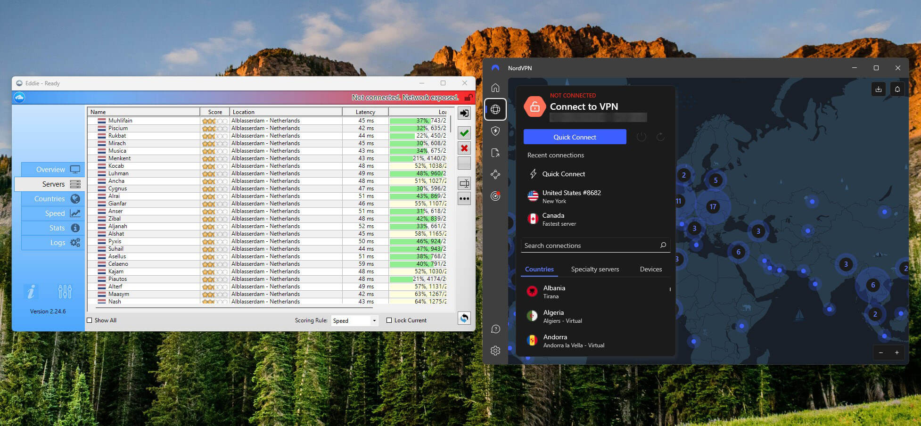
Task: Select the VPN globe icon in NordVPN sidebar
Action: pyautogui.click(x=495, y=109)
